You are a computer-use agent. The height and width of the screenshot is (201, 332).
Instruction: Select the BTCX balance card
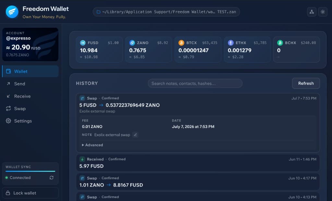pos(198,50)
